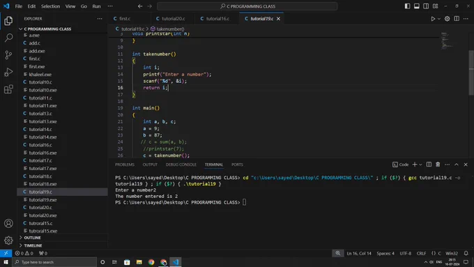The width and height of the screenshot is (474, 267).
Task: Go back with the navigation arrow
Action: 140,6
